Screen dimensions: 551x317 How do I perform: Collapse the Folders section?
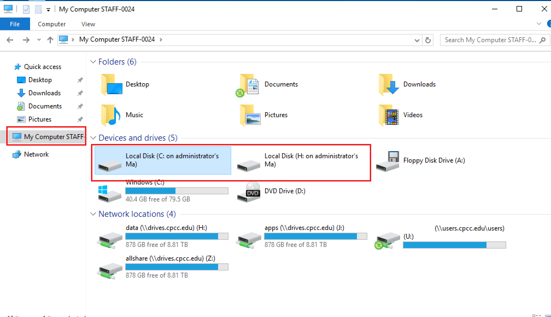coord(93,61)
